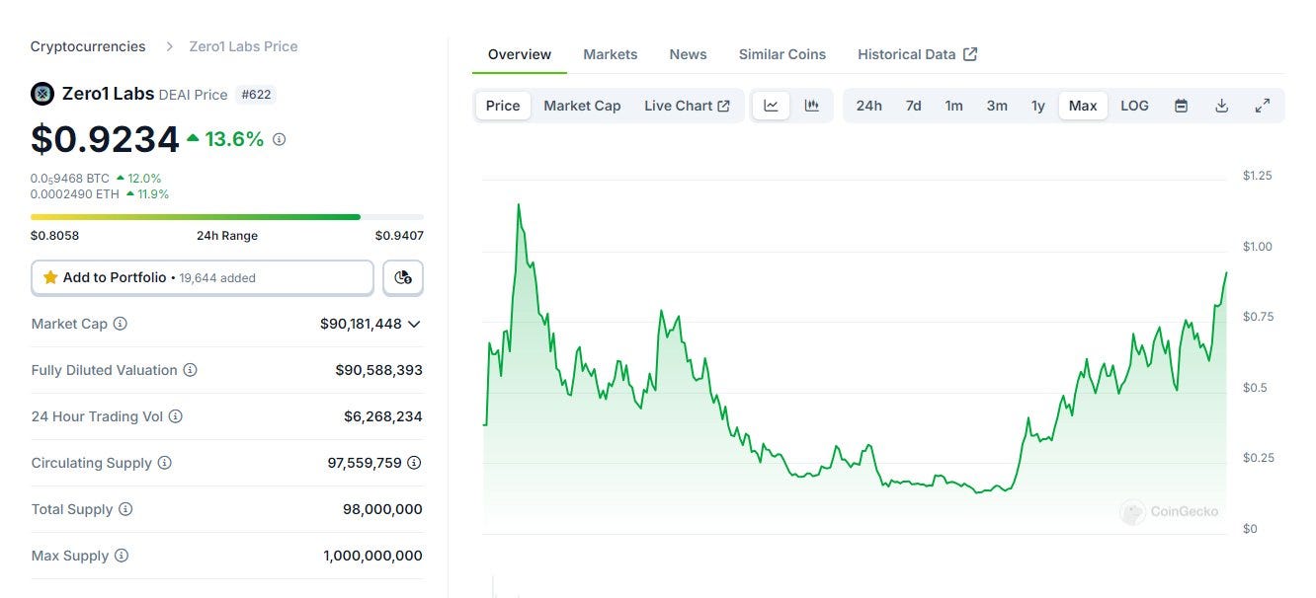This screenshot has height=598, width=1316.
Task: Click the 98,000,000 total supply value
Action: click(382, 509)
